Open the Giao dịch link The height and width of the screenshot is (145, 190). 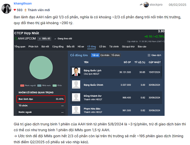[x=156, y=55]
